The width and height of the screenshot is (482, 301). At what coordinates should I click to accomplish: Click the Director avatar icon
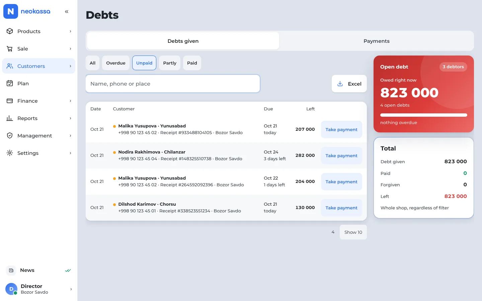click(11, 289)
